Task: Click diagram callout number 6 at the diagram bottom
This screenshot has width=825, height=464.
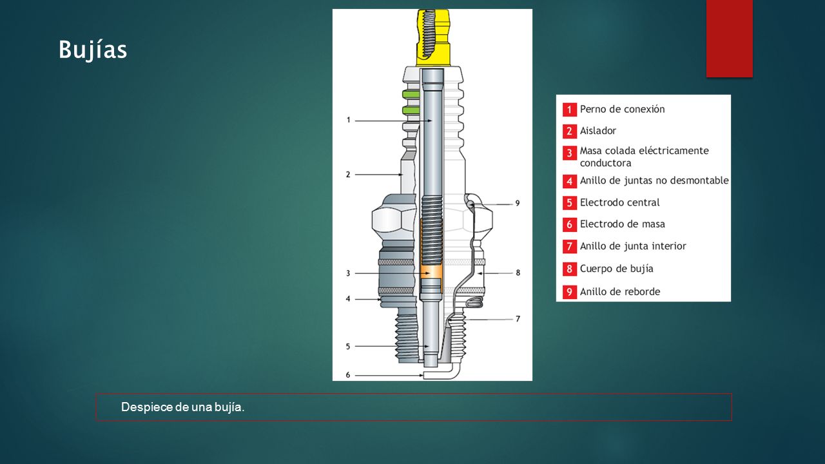Action: (x=348, y=374)
